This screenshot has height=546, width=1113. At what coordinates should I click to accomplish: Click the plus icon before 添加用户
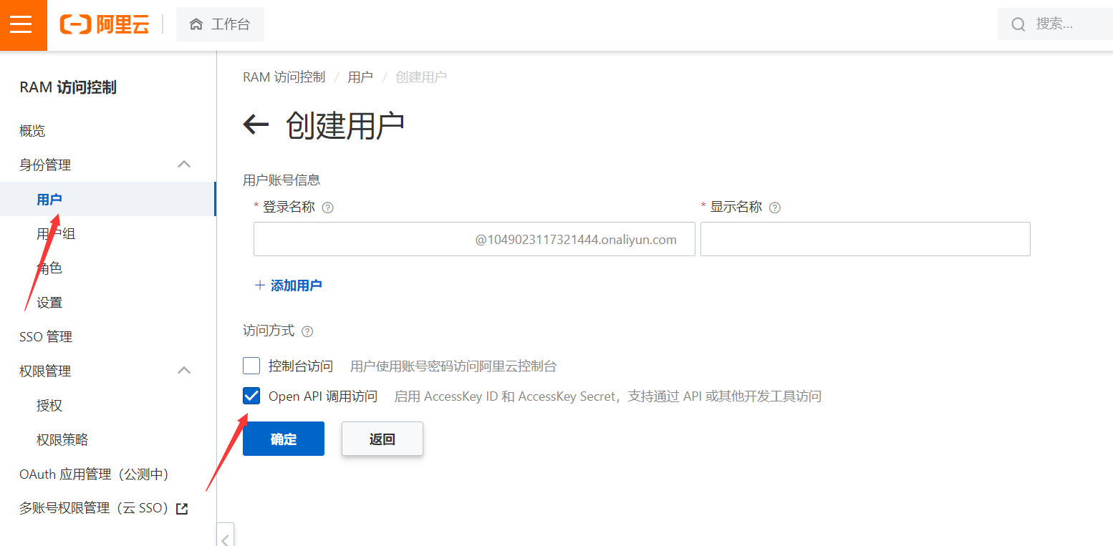click(x=260, y=286)
